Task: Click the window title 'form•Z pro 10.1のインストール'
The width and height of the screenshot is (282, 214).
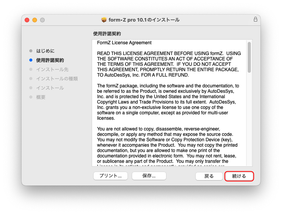Action: (144, 20)
